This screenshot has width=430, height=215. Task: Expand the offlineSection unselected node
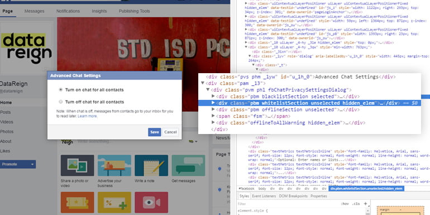click(213, 109)
